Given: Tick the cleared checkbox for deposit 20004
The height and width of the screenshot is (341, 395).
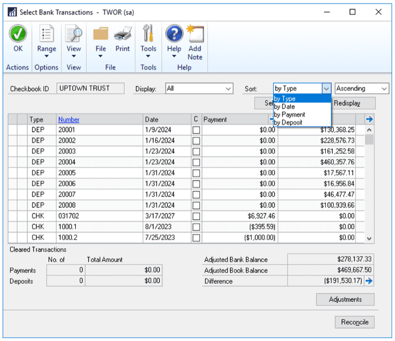Looking at the screenshot, I should click(196, 162).
